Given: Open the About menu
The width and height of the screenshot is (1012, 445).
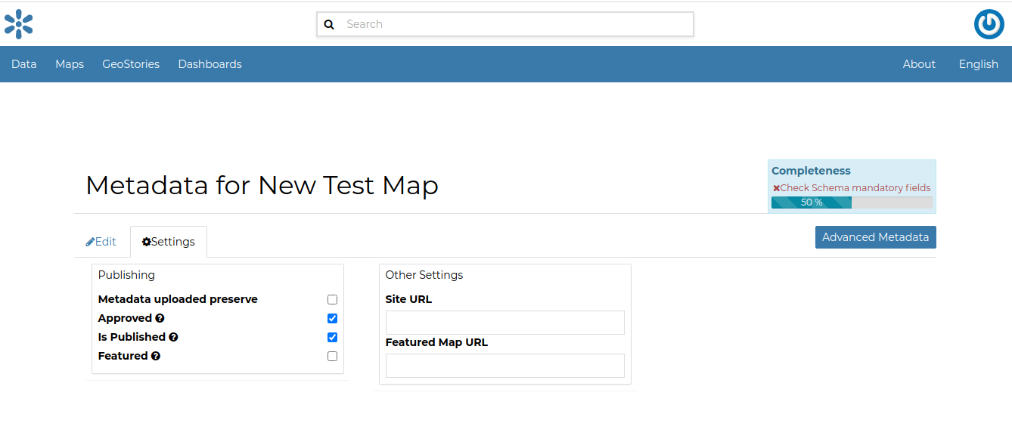Looking at the screenshot, I should [x=919, y=64].
